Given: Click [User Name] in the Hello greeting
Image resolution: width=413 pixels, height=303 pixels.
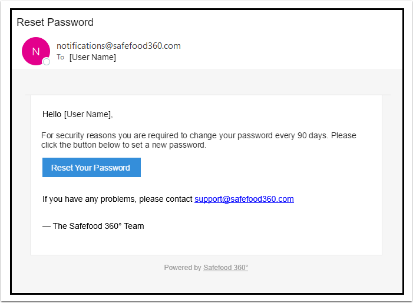Looking at the screenshot, I should pyautogui.click(x=88, y=114).
